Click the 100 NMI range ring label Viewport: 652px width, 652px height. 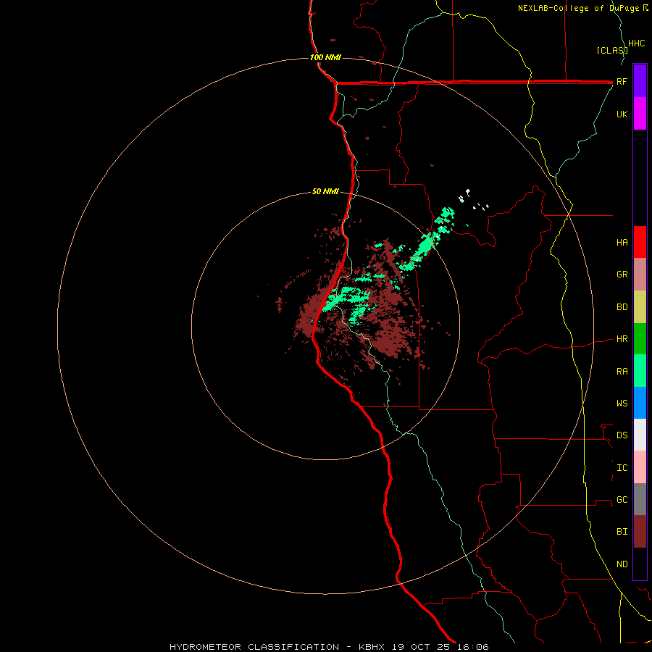(325, 57)
